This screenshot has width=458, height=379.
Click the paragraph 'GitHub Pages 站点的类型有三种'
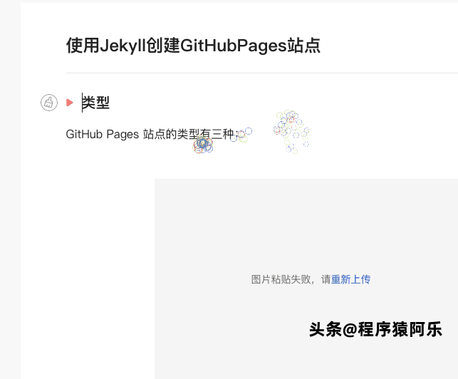coord(152,135)
